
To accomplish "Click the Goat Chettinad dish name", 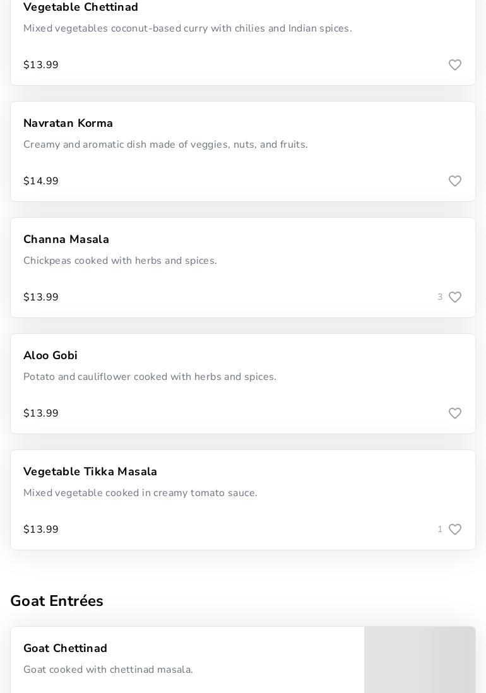I will (66, 648).
